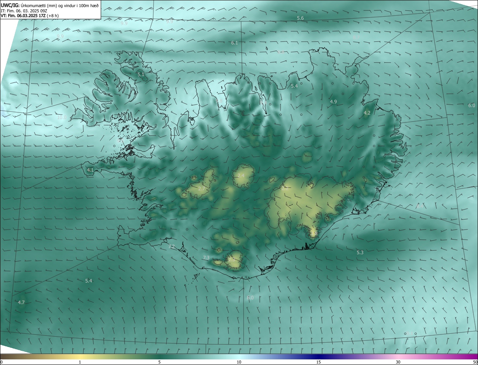Viewport: 478px width, 365px height.
Task: Click the colour scale tick label 15
Action: 319,362
